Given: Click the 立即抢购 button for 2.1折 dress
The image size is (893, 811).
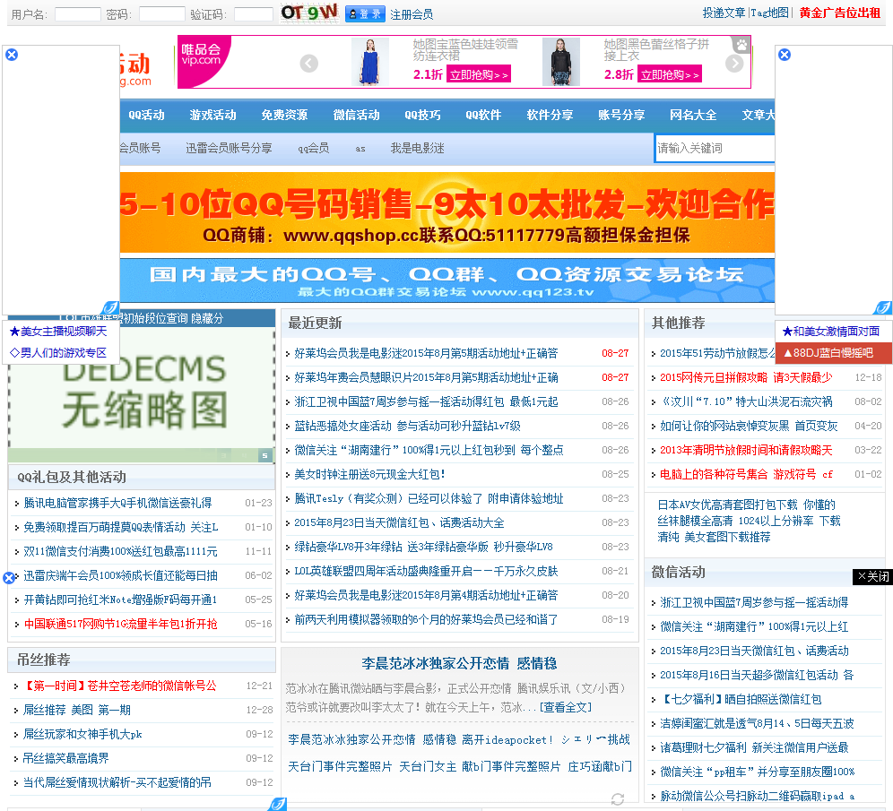Looking at the screenshot, I should (x=479, y=74).
